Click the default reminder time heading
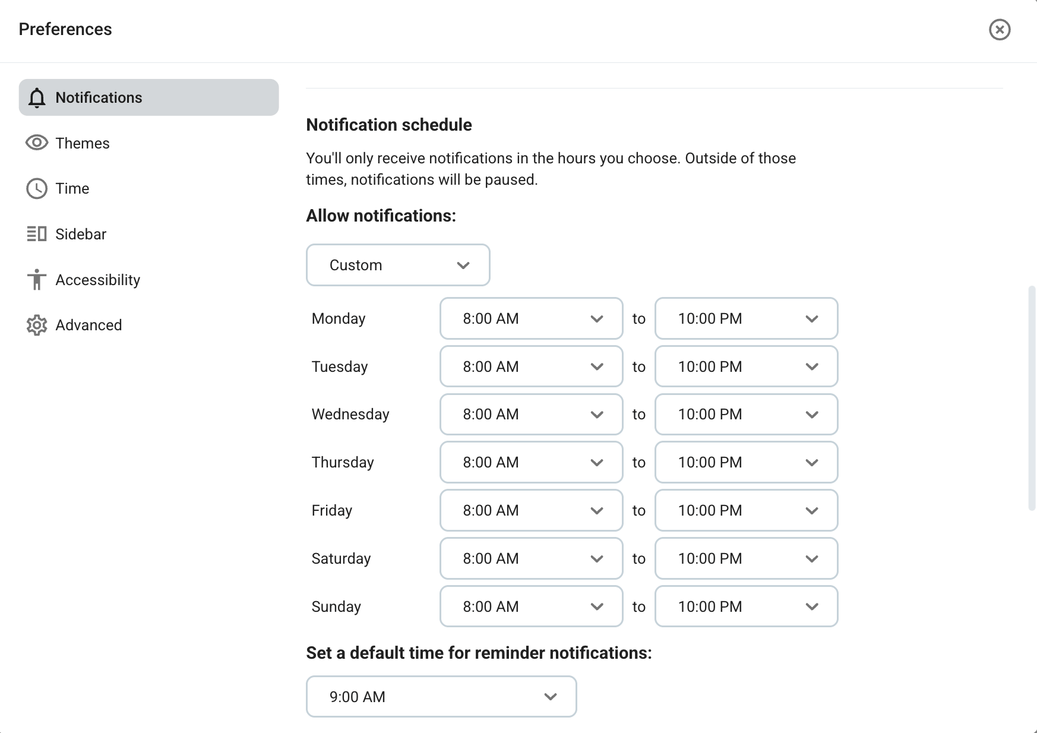This screenshot has height=733, width=1037. point(479,653)
